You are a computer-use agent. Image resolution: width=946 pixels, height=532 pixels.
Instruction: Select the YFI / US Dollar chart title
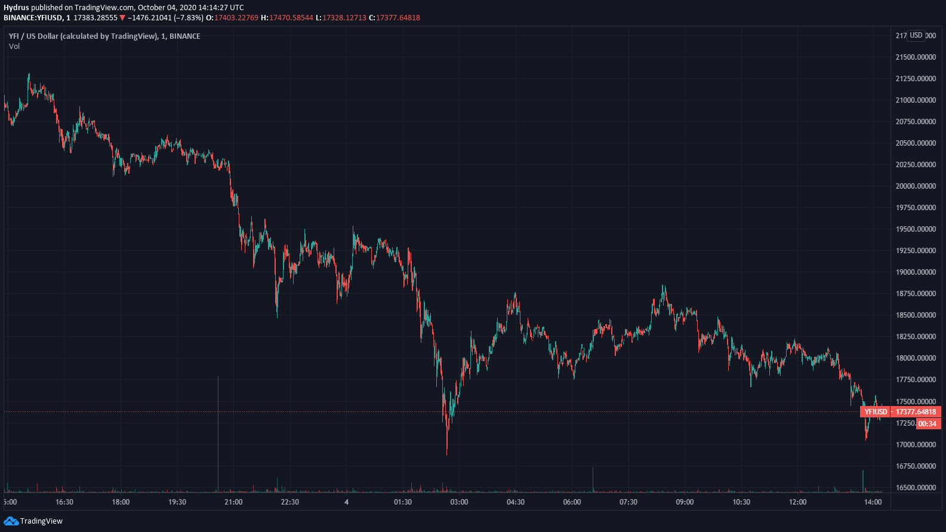(x=104, y=36)
